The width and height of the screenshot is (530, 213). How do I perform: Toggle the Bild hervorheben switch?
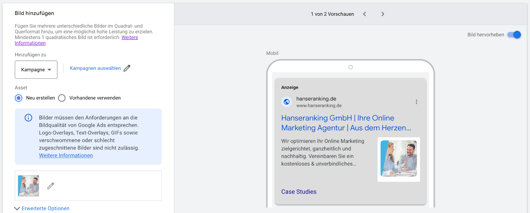click(514, 35)
